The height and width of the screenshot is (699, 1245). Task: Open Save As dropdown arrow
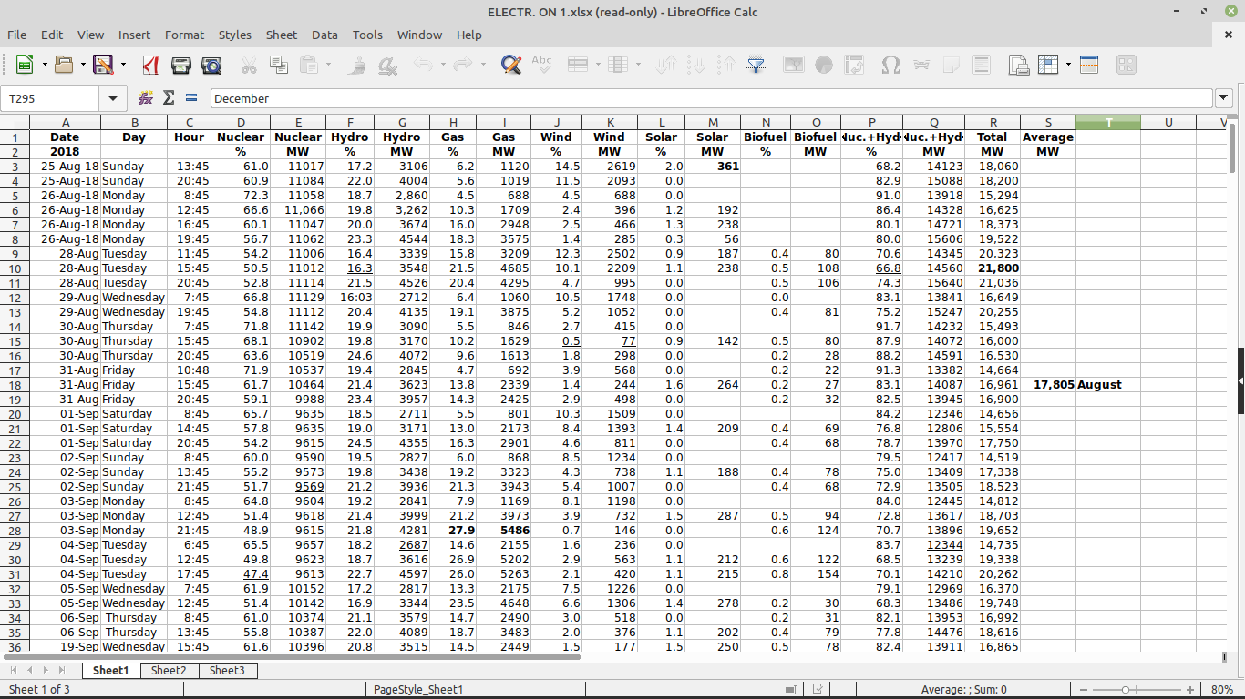pos(121,65)
